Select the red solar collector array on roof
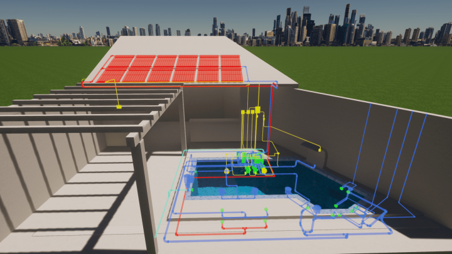Image resolution: width=452 pixels, height=254 pixels. click(170, 68)
